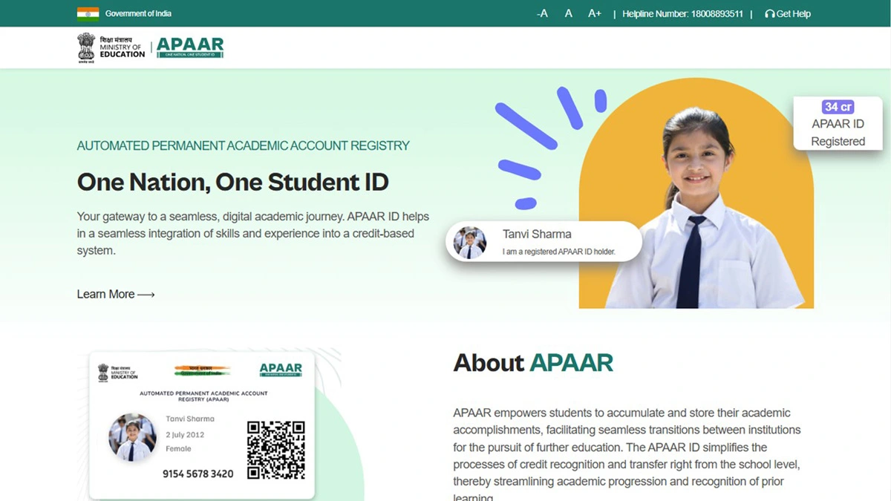Click the About APAAR heading

[533, 362]
